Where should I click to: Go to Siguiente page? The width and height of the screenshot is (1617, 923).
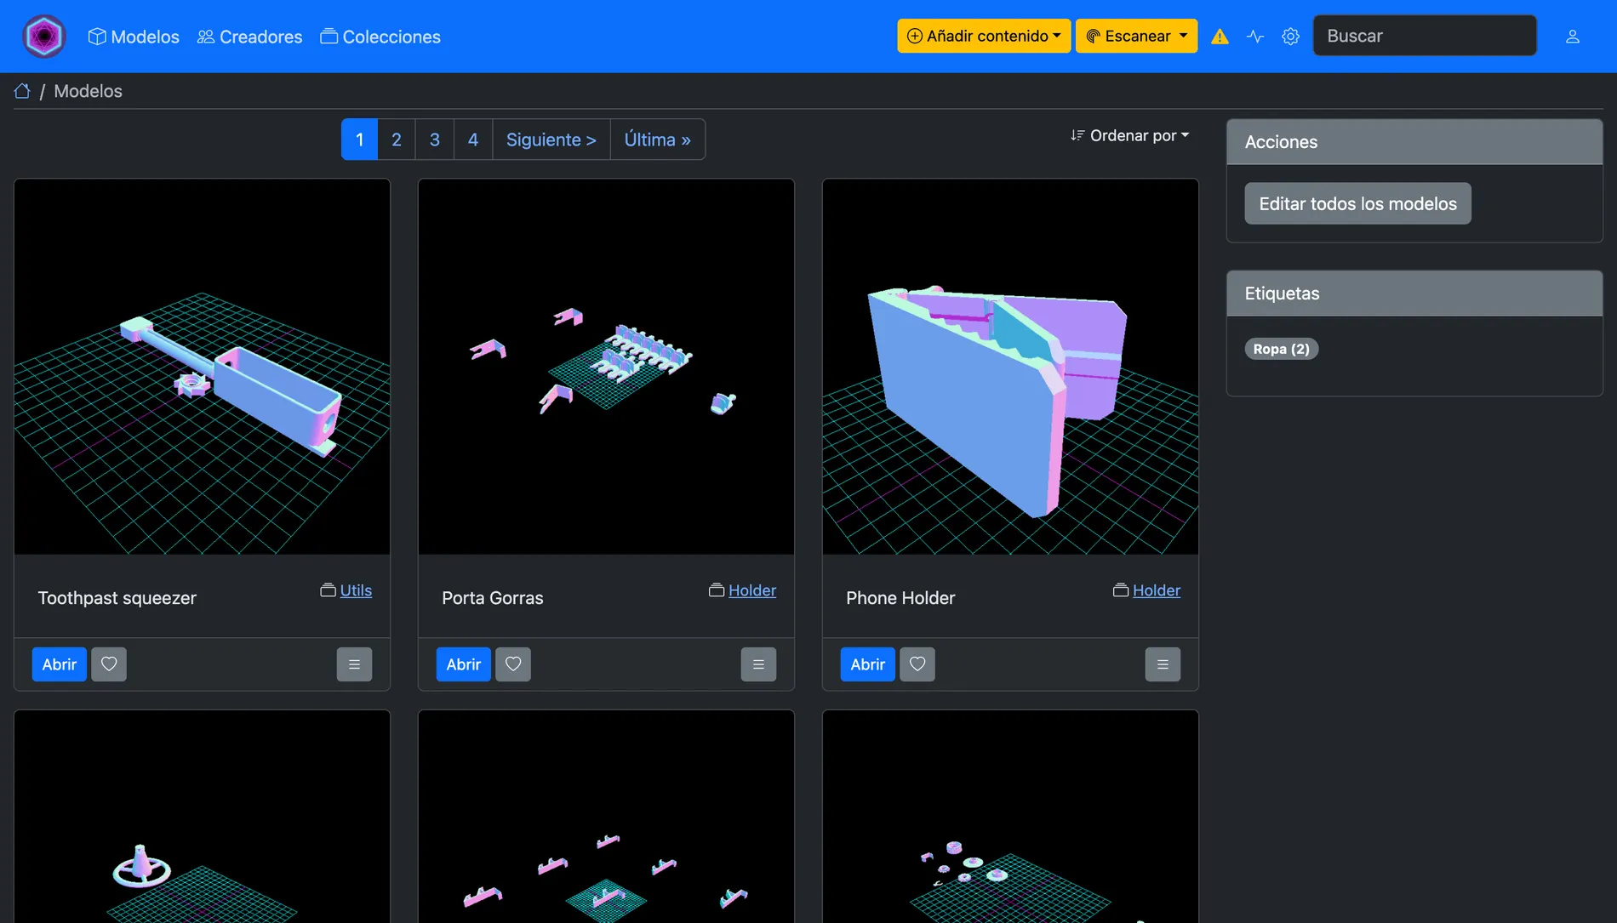[x=551, y=140]
